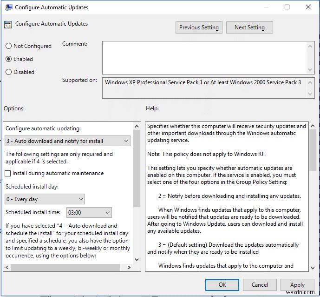Click Supported on box scroll down arrow
The width and height of the screenshot is (320, 297).
[x=310, y=94]
